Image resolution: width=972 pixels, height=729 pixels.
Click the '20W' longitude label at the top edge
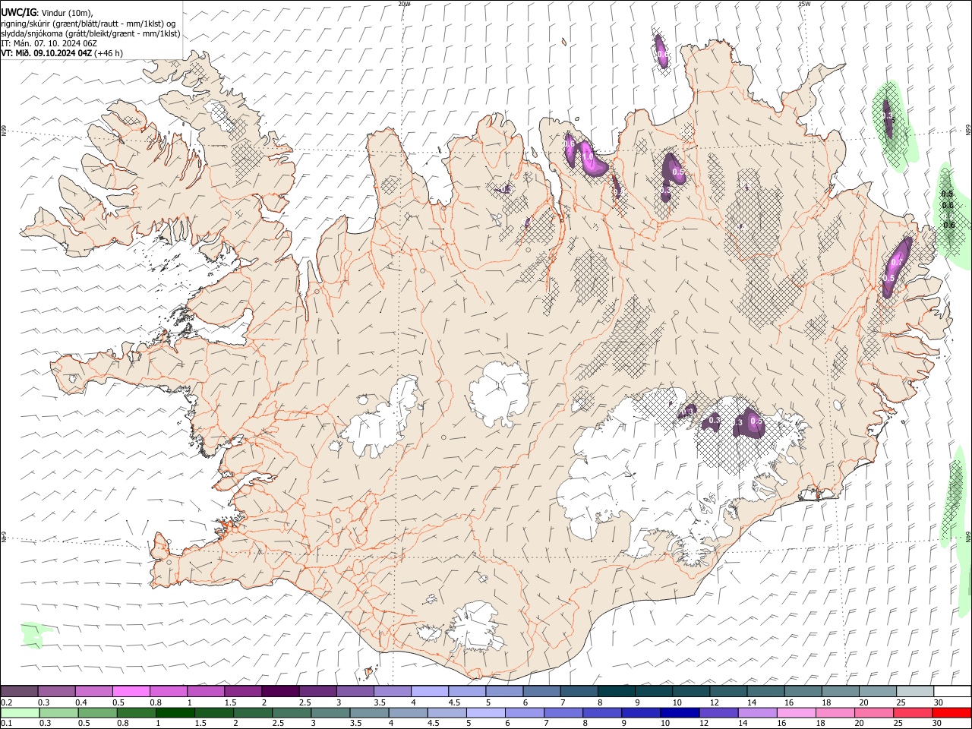coord(404,4)
